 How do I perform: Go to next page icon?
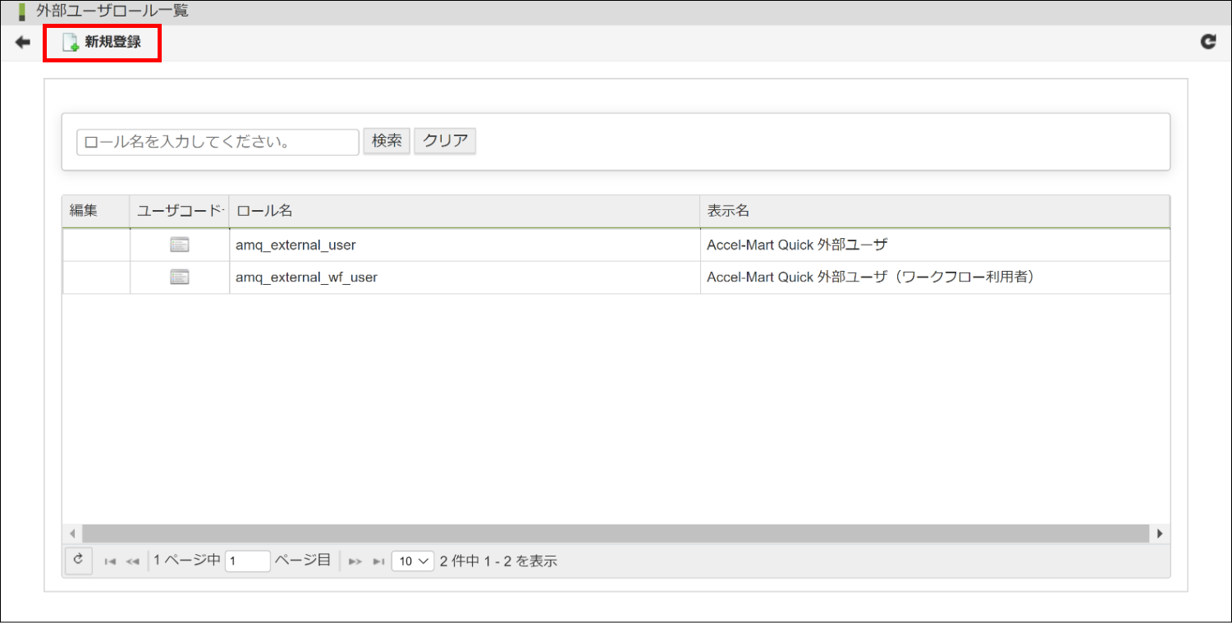click(x=355, y=561)
